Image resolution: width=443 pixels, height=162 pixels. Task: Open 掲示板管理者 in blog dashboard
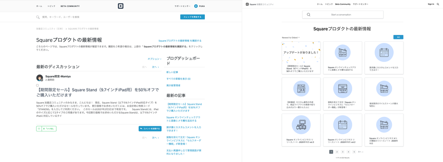[x=173, y=85]
